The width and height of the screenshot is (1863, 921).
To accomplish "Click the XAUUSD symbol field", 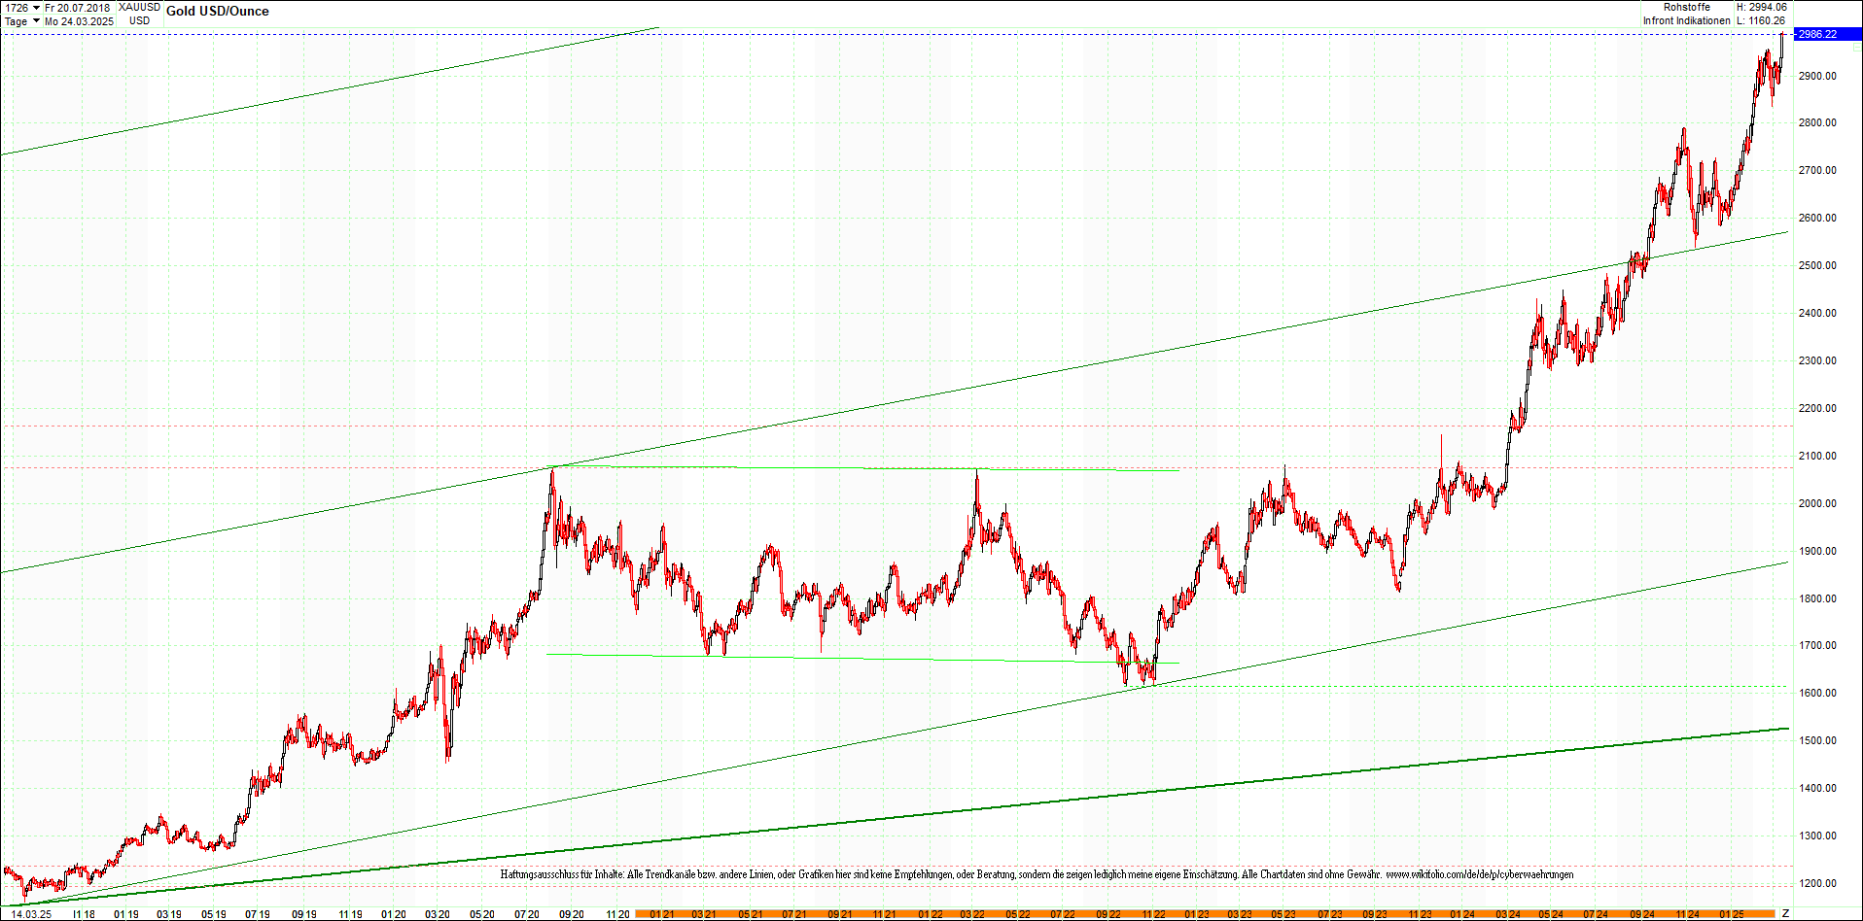I will [138, 7].
